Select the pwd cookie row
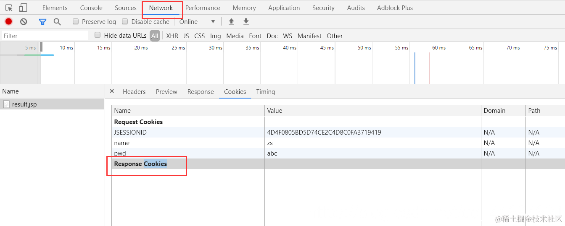Screen dimensions: 565x226 (x=338, y=153)
